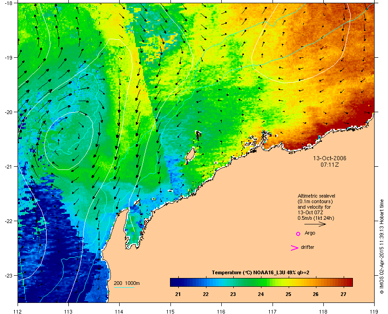Image resolution: width=388 pixels, height=314 pixels.
Task: Click the longitude axis label 115
Action: 170,311
